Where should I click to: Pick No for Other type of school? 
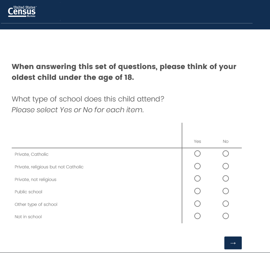226,204
